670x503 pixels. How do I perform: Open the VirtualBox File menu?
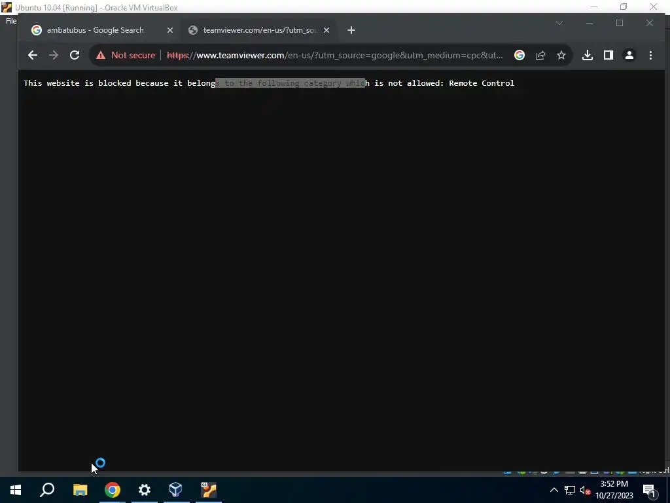pyautogui.click(x=11, y=21)
